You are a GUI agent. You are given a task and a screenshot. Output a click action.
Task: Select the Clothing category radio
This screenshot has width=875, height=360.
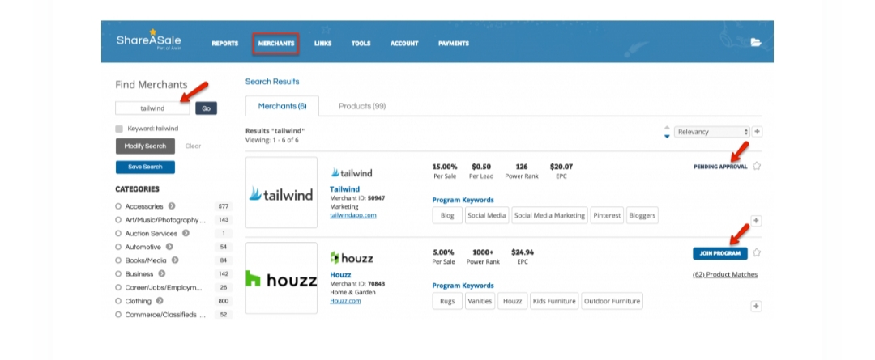pyautogui.click(x=118, y=301)
